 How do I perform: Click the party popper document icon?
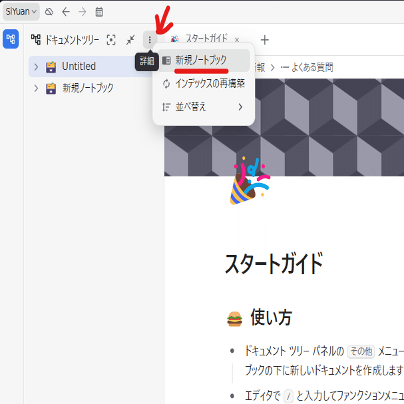249,180
